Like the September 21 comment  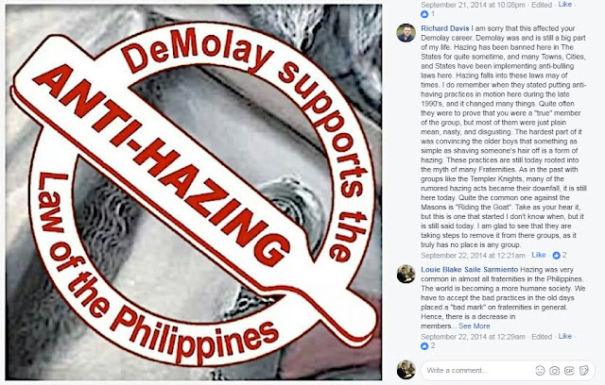tap(565, 4)
